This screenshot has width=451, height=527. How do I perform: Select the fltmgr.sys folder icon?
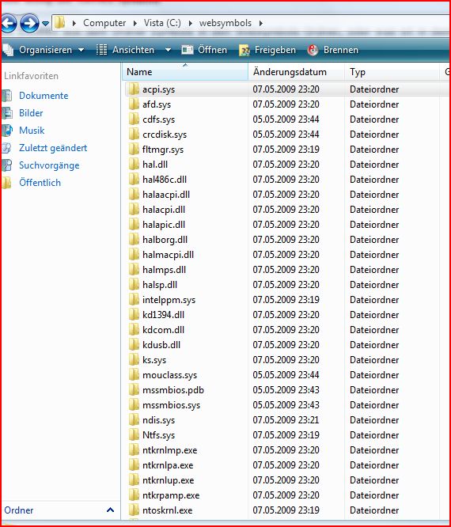[x=134, y=150]
